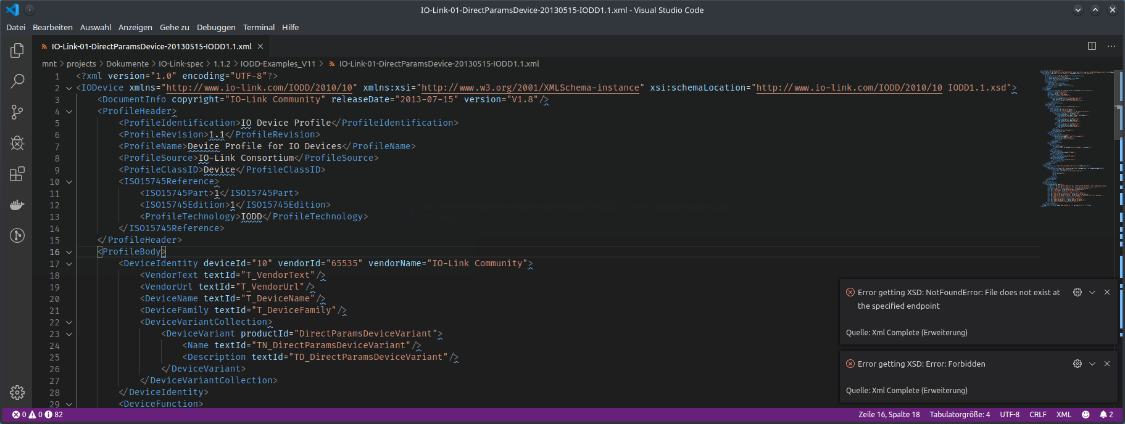Click the minimap code overview
1125x424 pixels.
pyautogui.click(x=1077, y=139)
